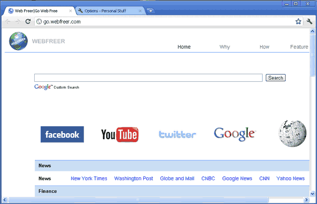Image resolution: width=317 pixels, height=204 pixels.
Task: Focus the Google Custom Search input box
Action: (149, 78)
